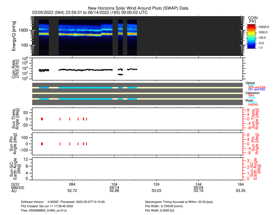
Task: Click the red Gain calibration legend label
Action: click(251, 95)
